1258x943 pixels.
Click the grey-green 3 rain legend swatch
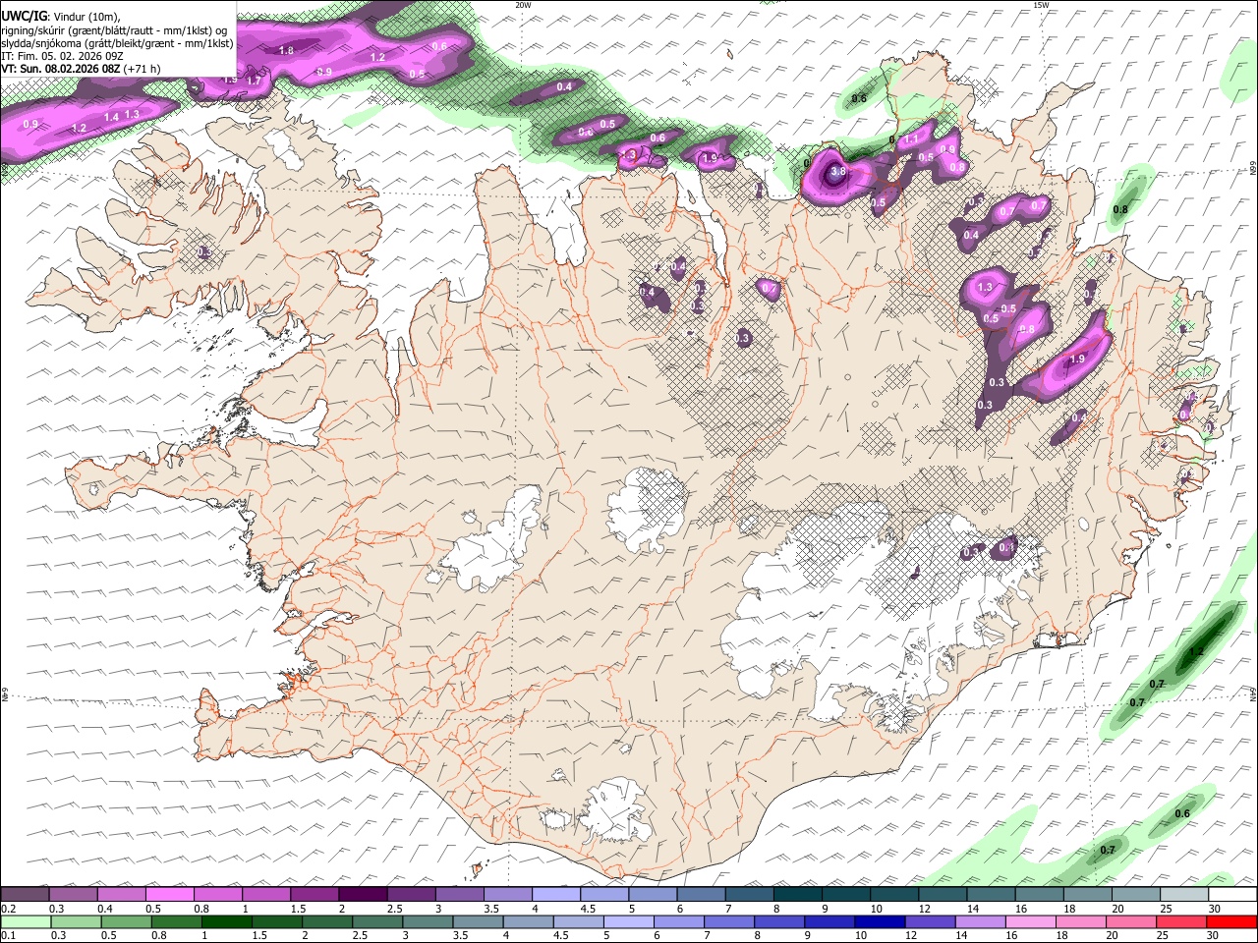pos(428,921)
